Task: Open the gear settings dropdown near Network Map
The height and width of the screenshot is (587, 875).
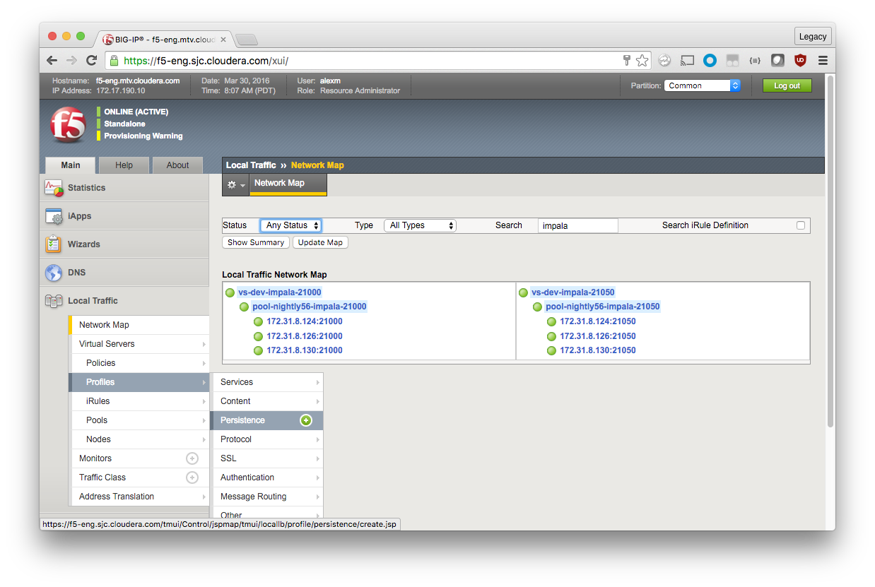Action: tap(235, 184)
